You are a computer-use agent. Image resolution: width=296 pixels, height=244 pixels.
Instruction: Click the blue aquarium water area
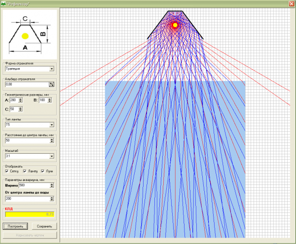[175, 159]
